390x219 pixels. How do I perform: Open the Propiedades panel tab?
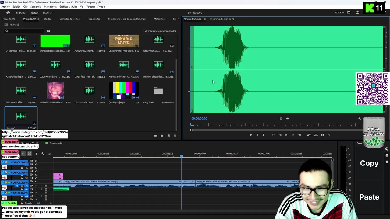(x=94, y=19)
